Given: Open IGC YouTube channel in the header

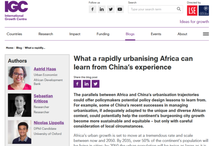Looking at the screenshot, I should pos(120,9).
